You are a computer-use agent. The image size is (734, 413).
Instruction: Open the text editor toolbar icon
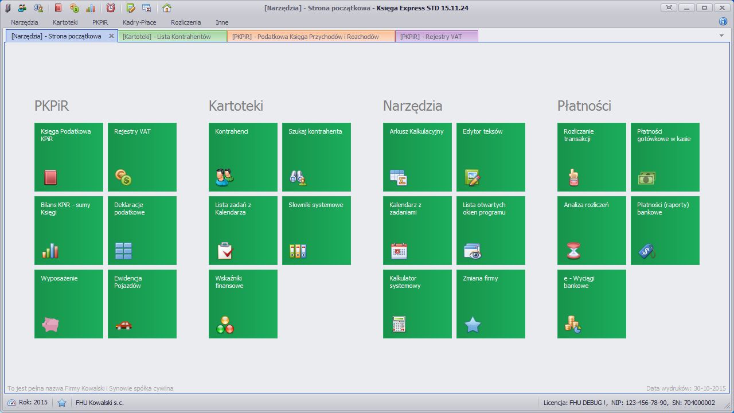tap(131, 8)
